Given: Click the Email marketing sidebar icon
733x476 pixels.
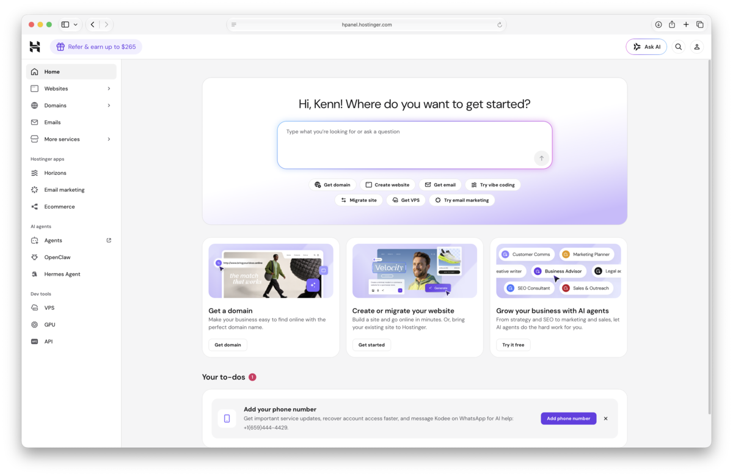Looking at the screenshot, I should tap(35, 189).
